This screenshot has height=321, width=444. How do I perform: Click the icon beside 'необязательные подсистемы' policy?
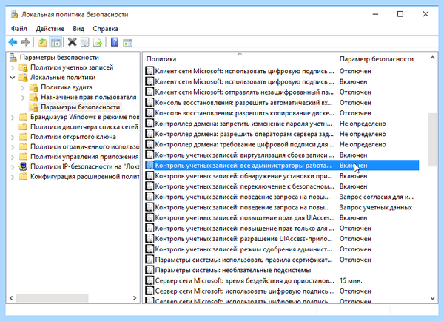[149, 270]
